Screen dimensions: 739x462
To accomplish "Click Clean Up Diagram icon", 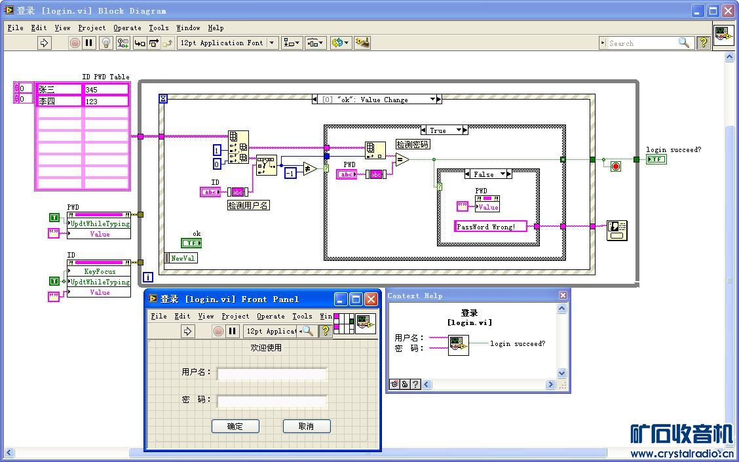I will tap(362, 43).
